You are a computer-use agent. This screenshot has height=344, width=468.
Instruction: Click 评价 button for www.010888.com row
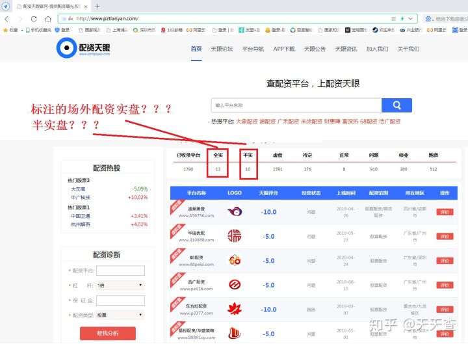tap(445, 237)
